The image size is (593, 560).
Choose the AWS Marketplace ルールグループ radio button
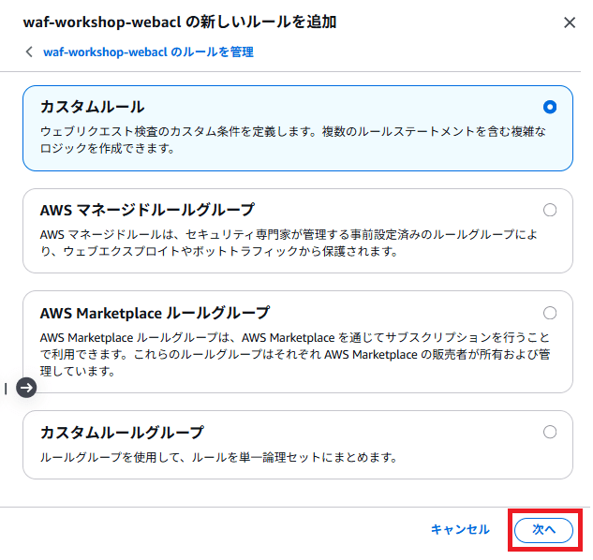click(x=550, y=313)
